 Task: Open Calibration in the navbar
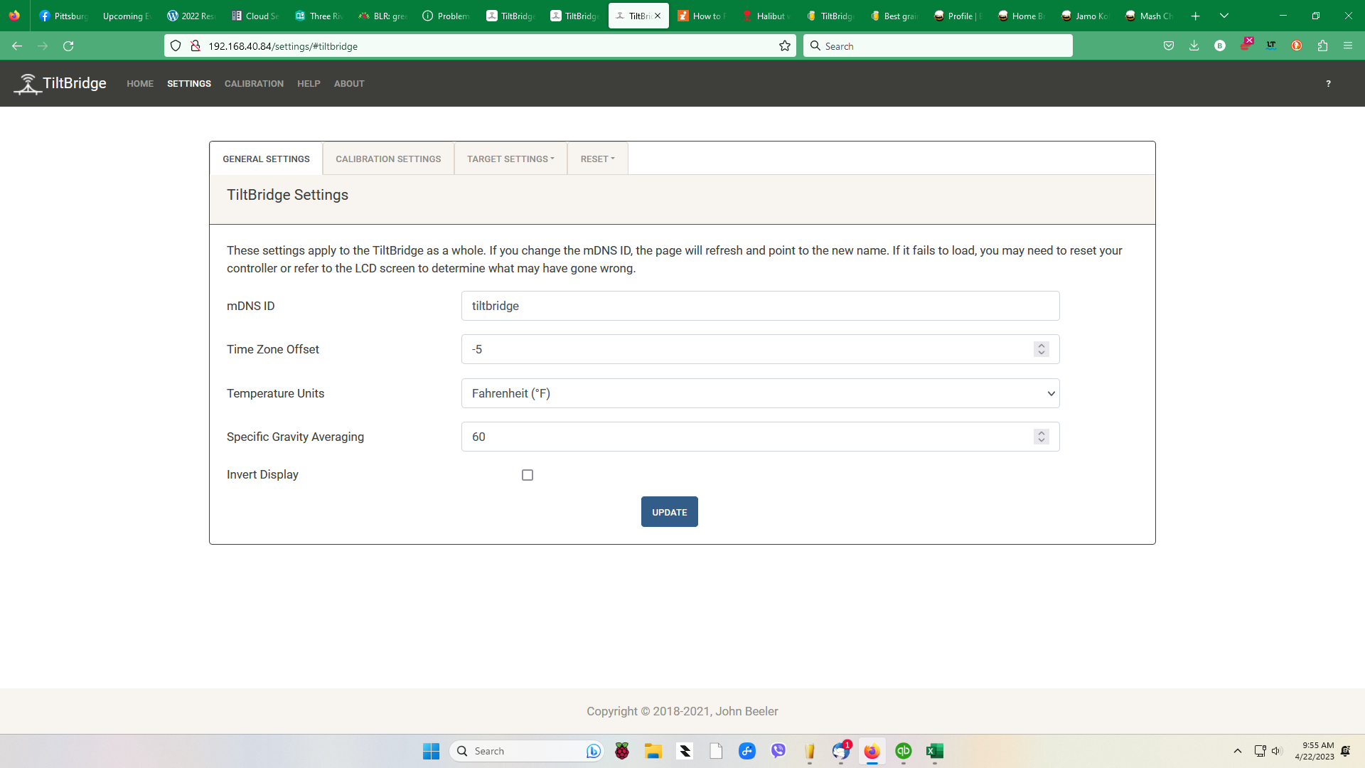[x=254, y=83]
